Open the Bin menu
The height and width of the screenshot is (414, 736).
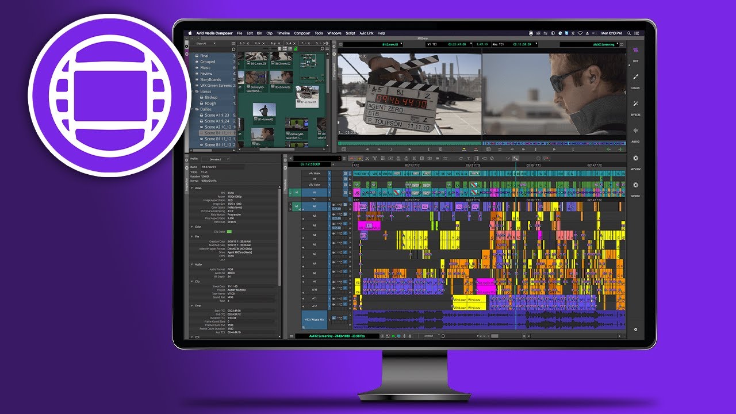pos(259,33)
